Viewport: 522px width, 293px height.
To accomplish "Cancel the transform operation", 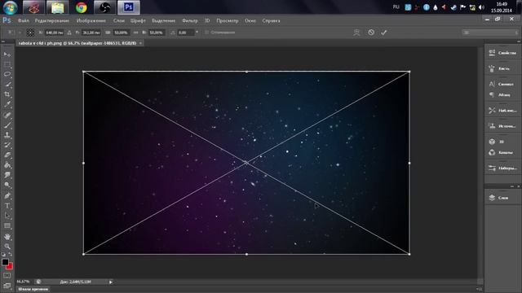I will (x=371, y=33).
